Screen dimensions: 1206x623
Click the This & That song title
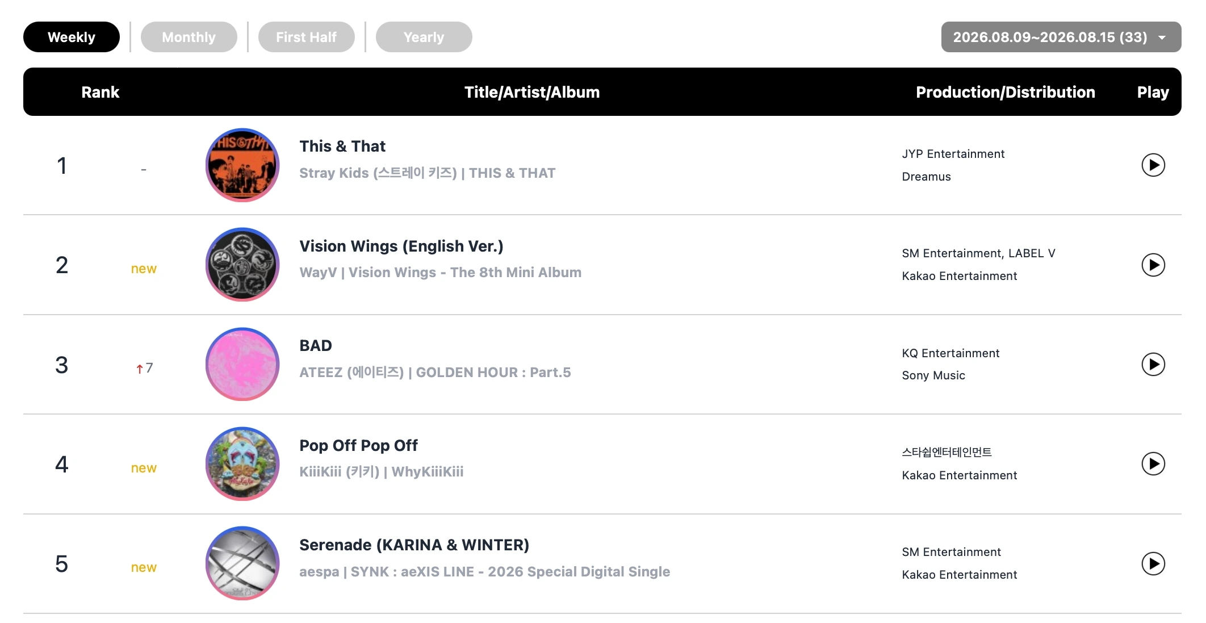[342, 147]
